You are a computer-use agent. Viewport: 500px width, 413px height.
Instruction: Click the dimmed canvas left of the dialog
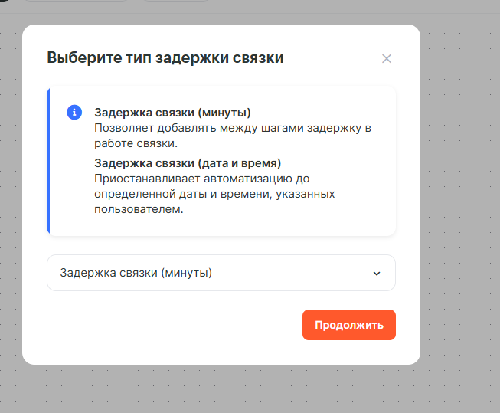coord(11,192)
